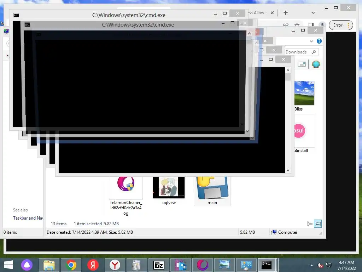
Task: Open the red Yandex 'Я' taskbar icon
Action: pos(93,265)
